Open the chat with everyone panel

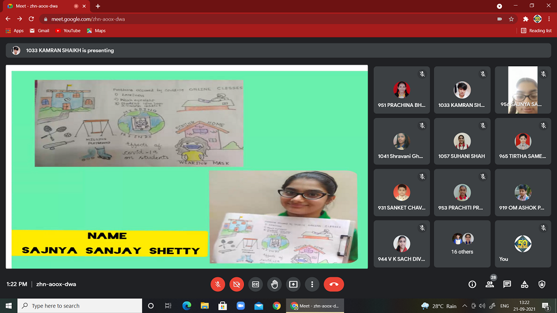(x=507, y=284)
